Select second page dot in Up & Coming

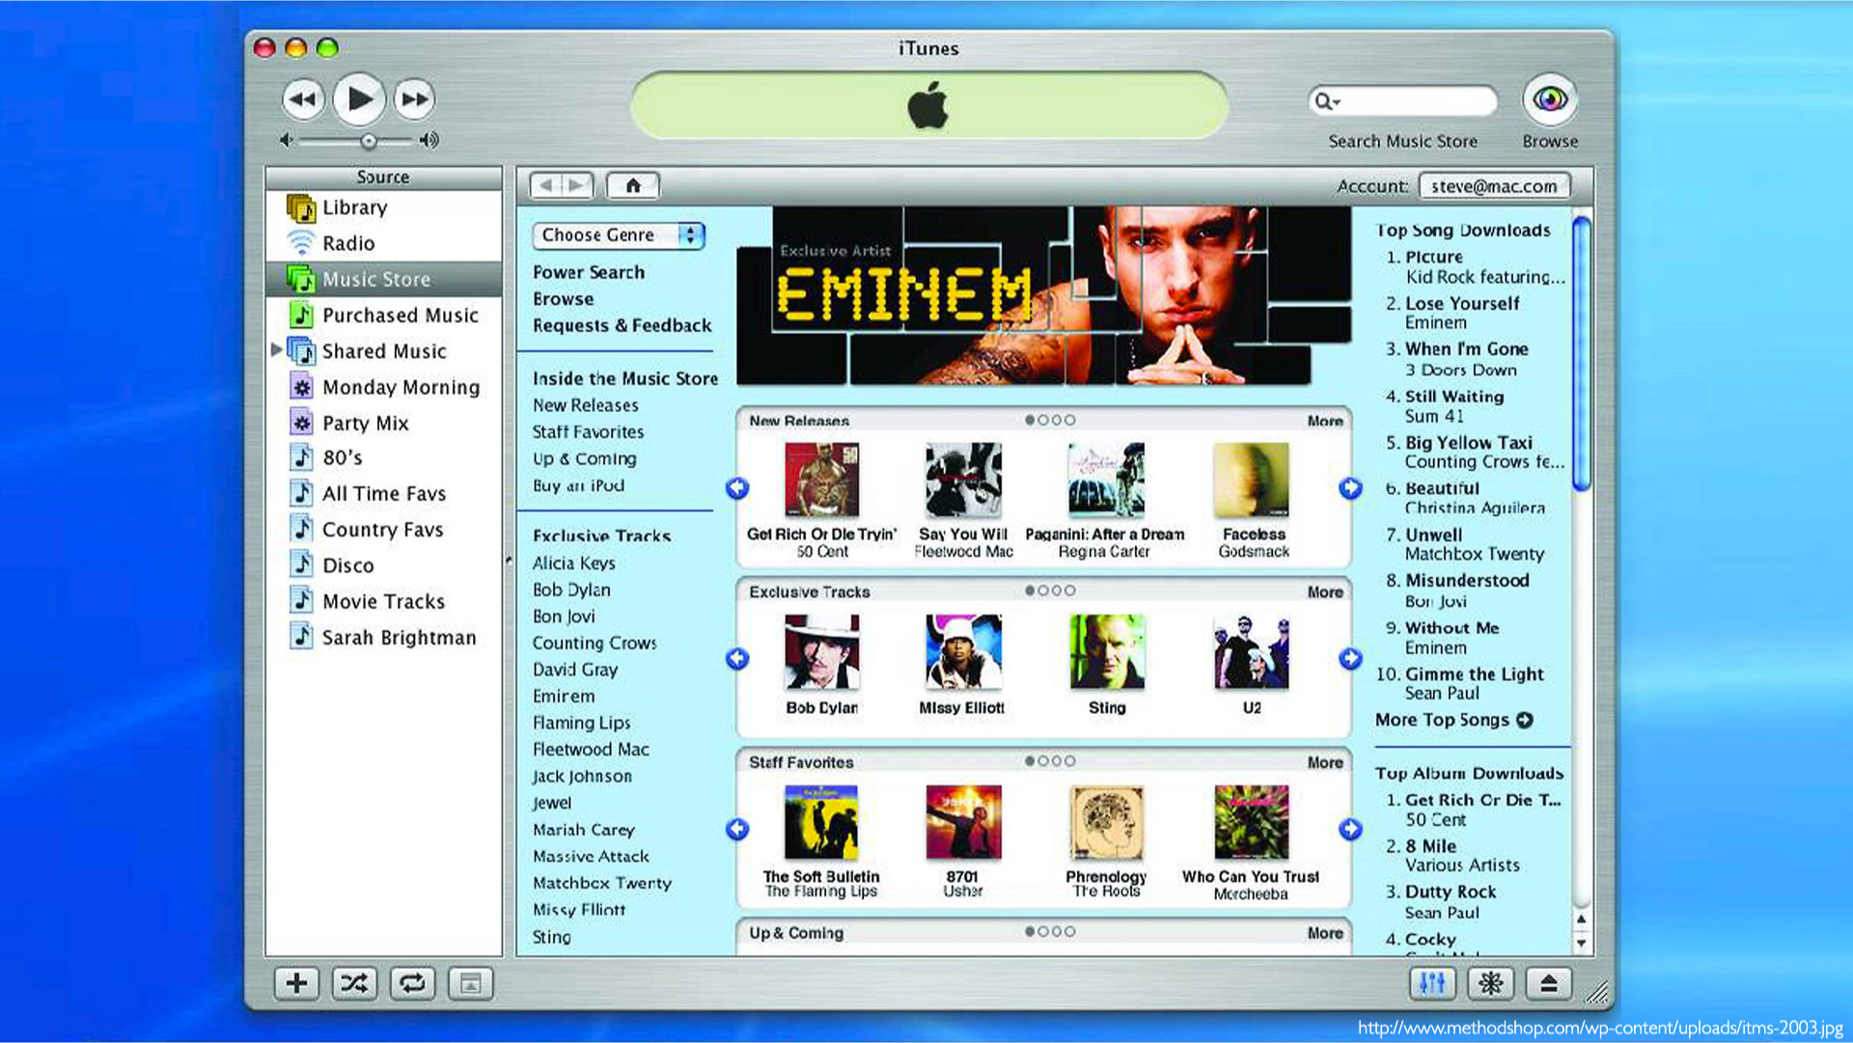pos(1043,932)
